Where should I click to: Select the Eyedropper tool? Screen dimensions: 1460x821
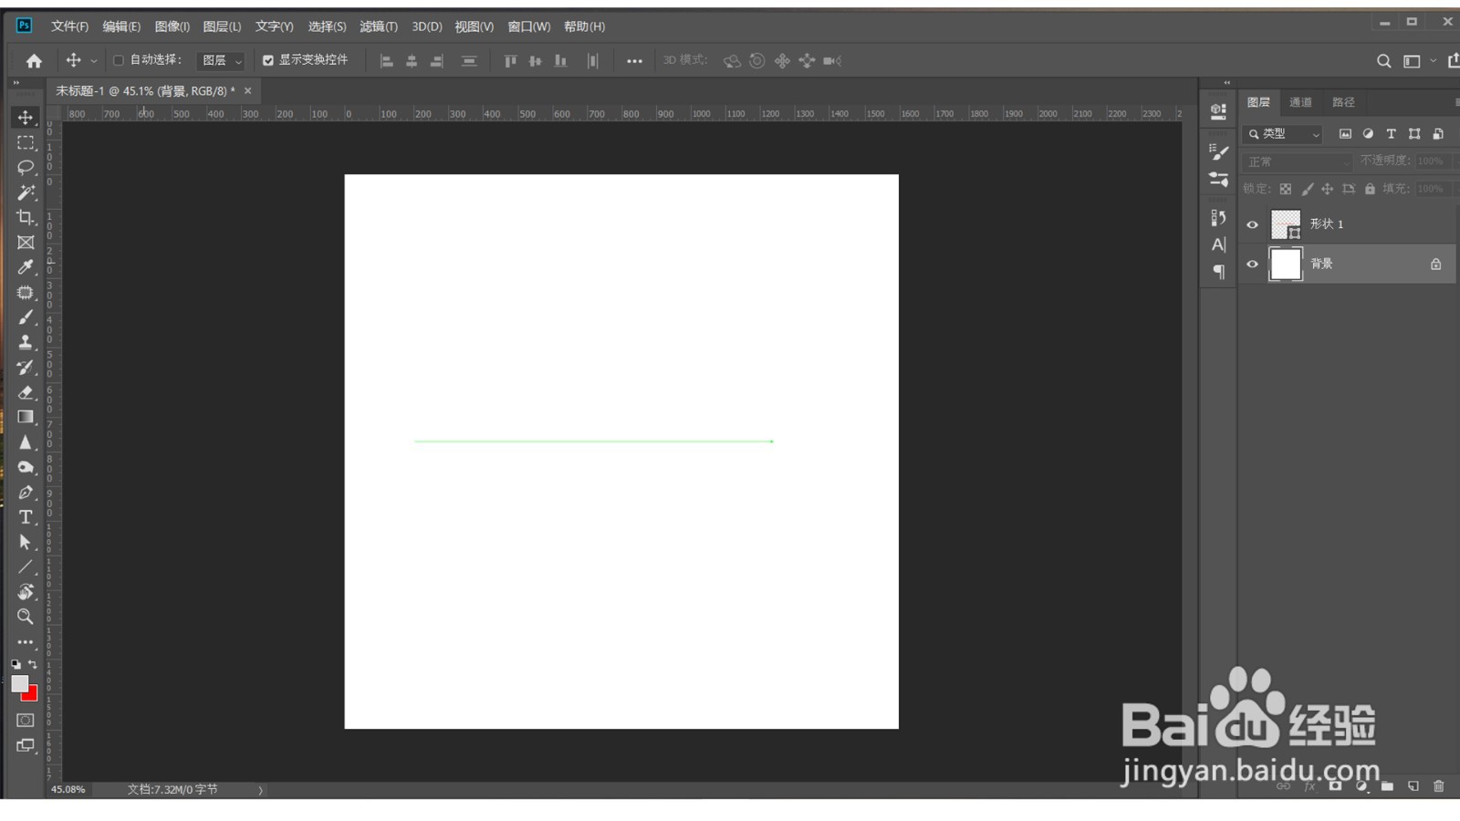point(26,267)
